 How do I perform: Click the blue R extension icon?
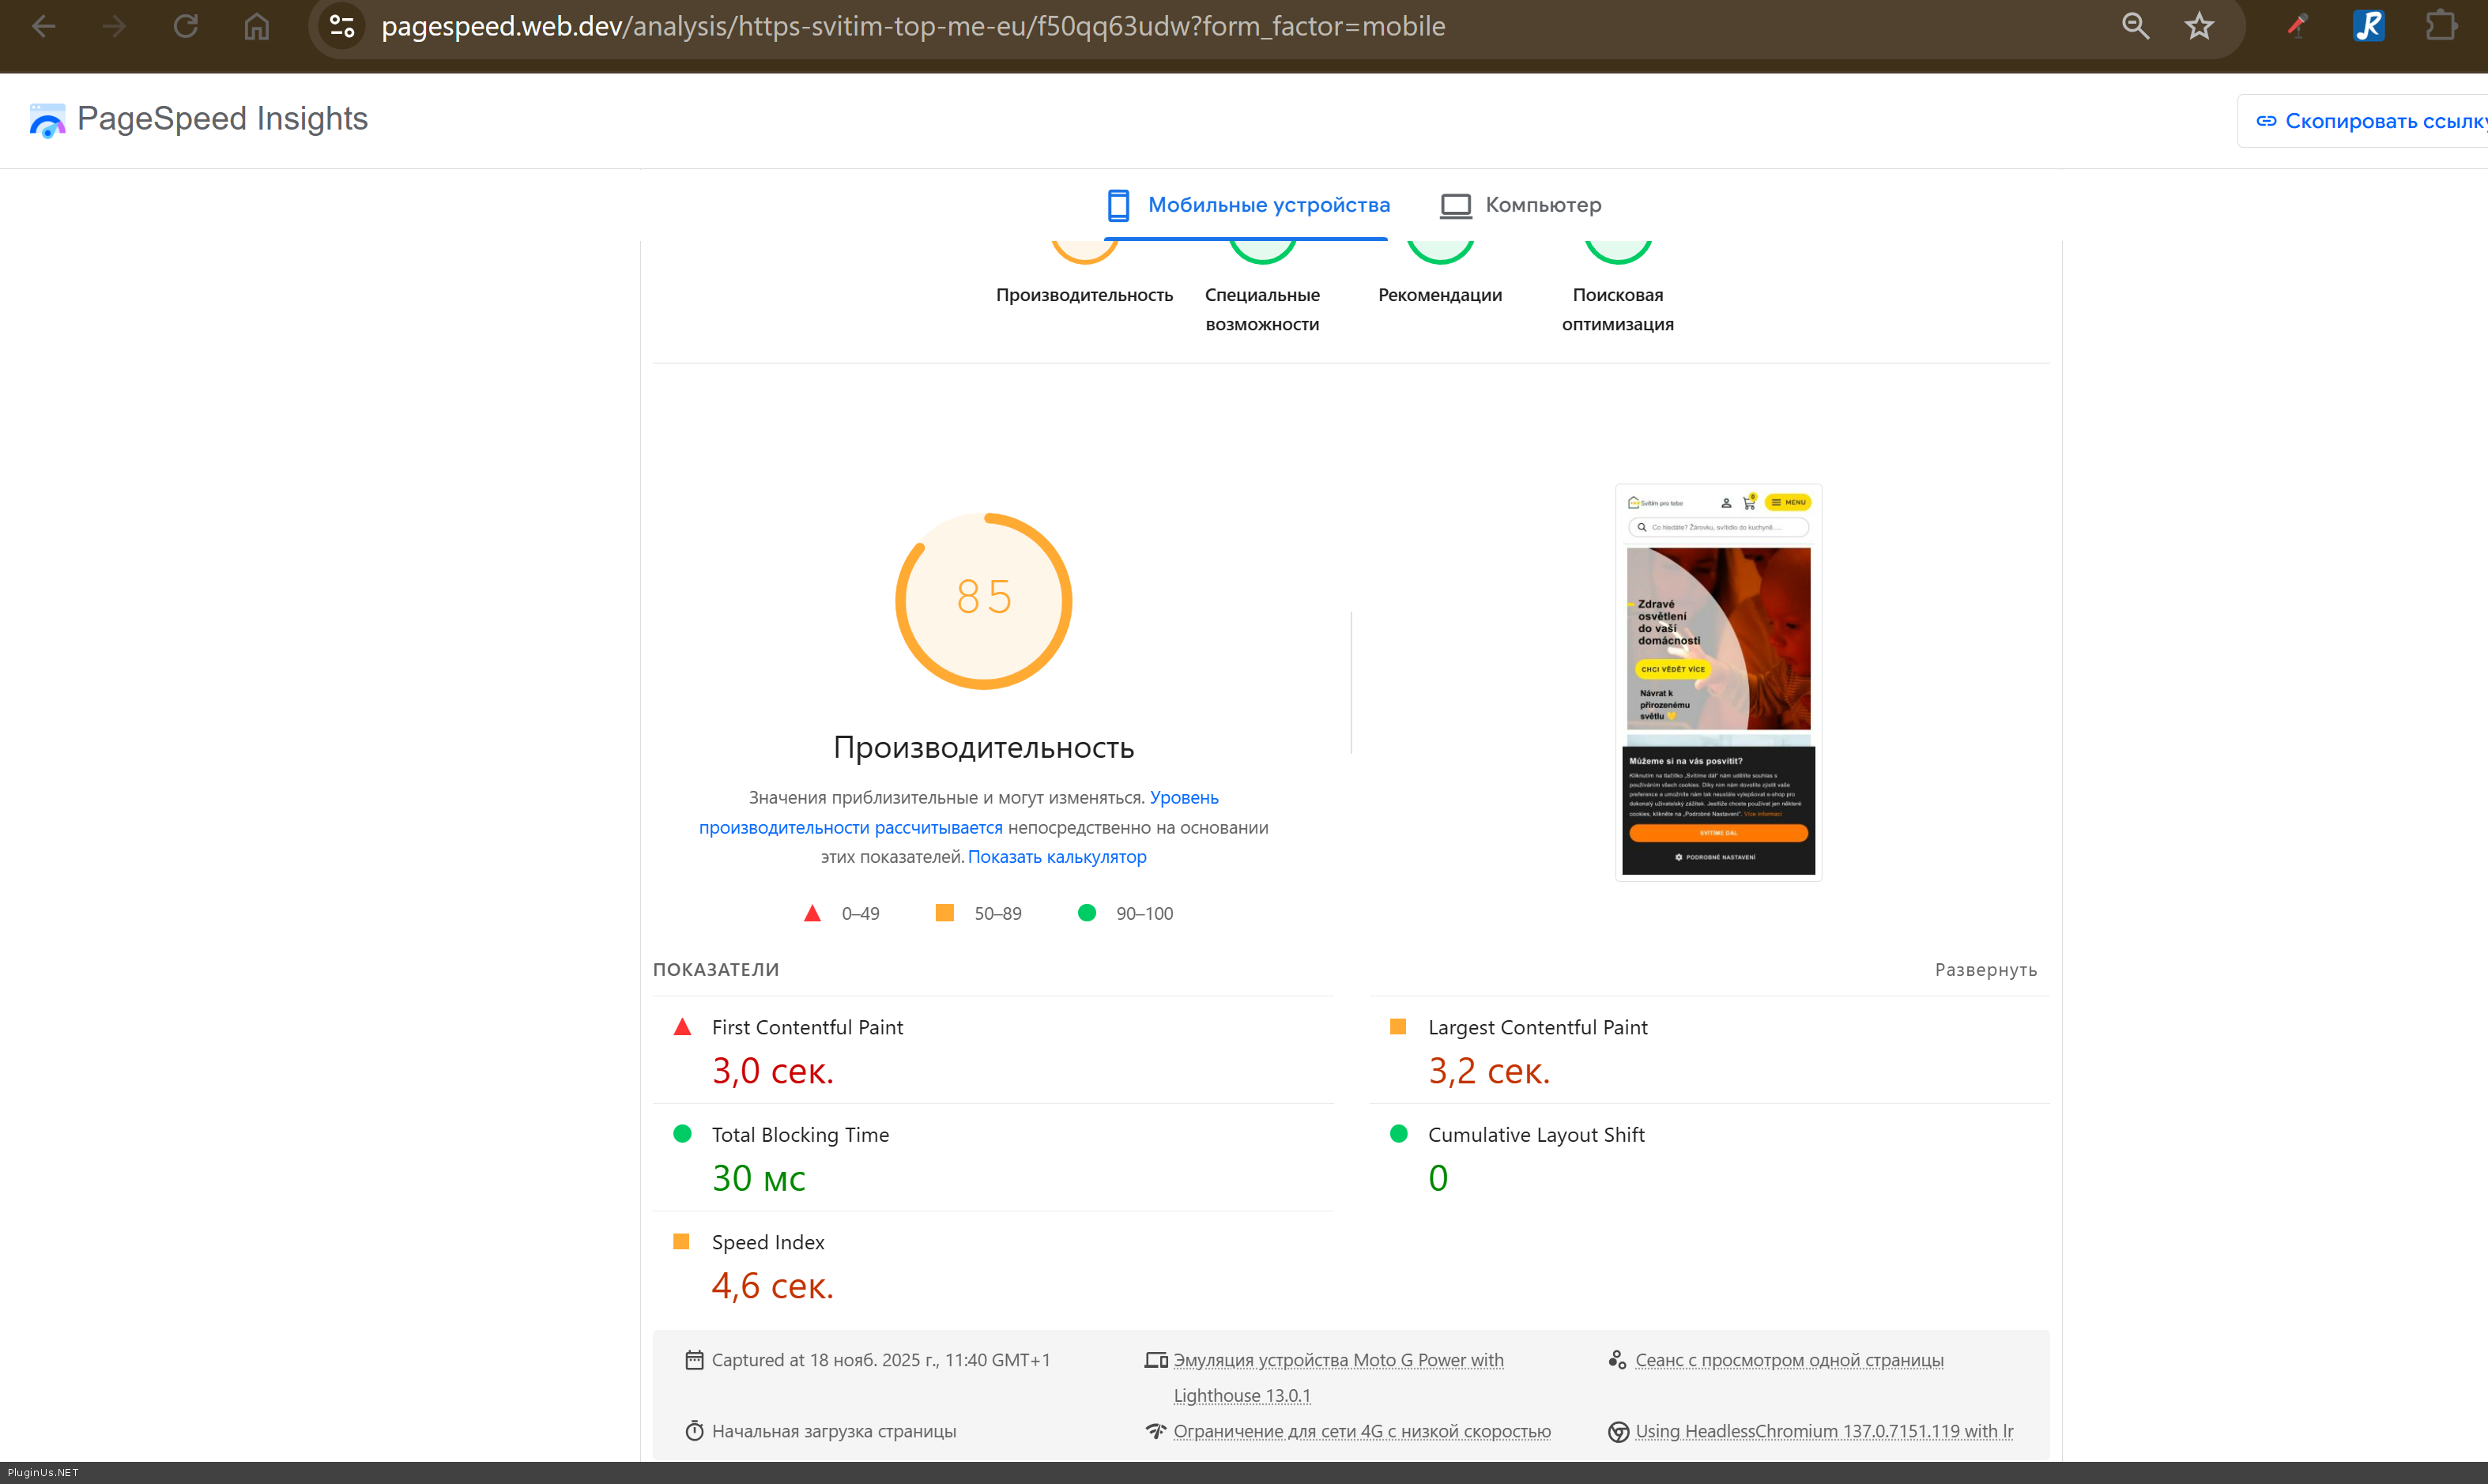tap(2368, 26)
